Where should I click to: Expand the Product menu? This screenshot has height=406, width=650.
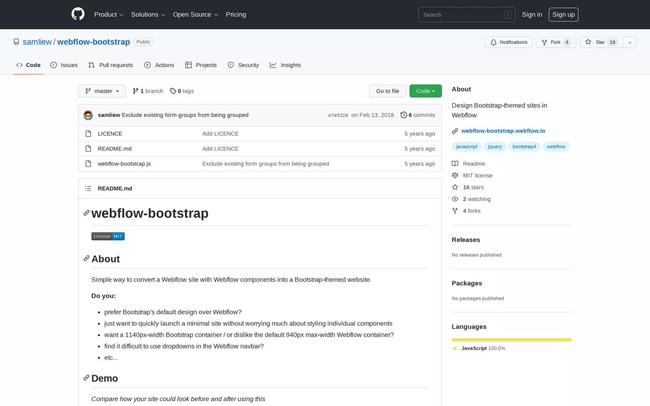109,15
